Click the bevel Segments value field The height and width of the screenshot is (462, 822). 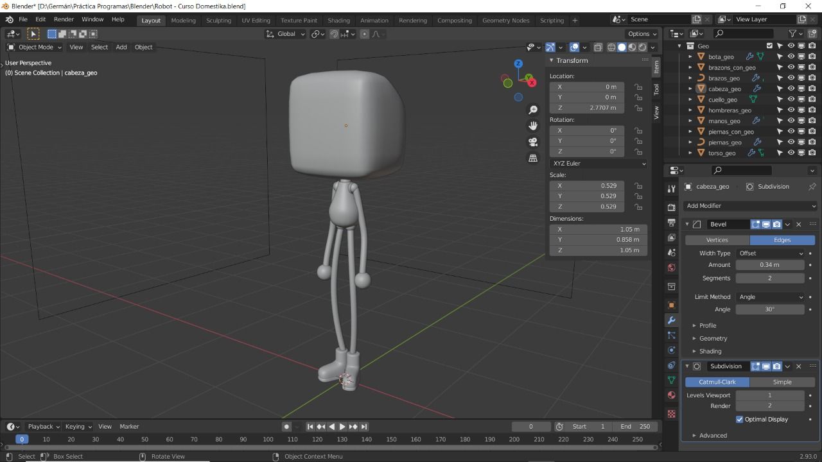pos(770,278)
